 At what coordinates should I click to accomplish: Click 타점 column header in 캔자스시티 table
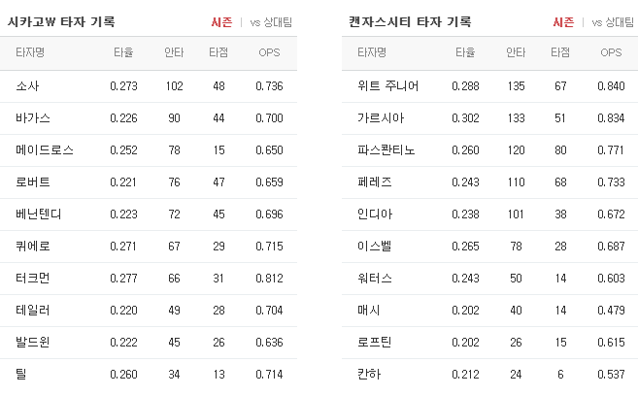pos(560,52)
